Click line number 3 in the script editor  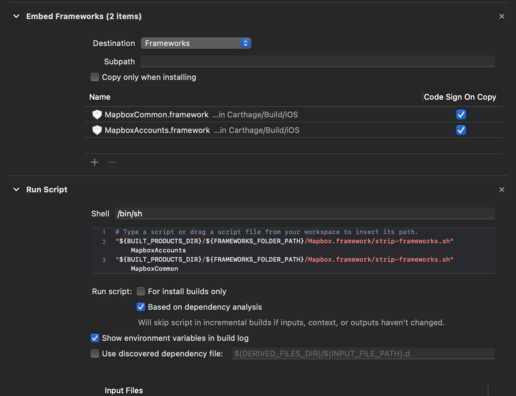[104, 260]
